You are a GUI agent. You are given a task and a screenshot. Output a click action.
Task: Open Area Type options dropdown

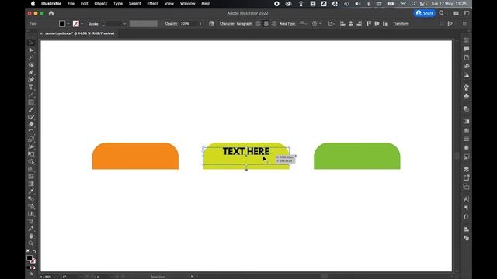(x=303, y=23)
